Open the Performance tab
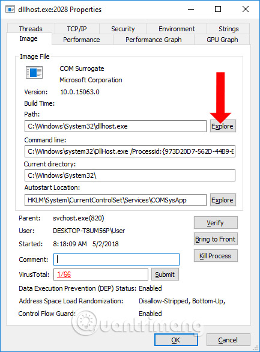260x352 pixels. [x=82, y=40]
